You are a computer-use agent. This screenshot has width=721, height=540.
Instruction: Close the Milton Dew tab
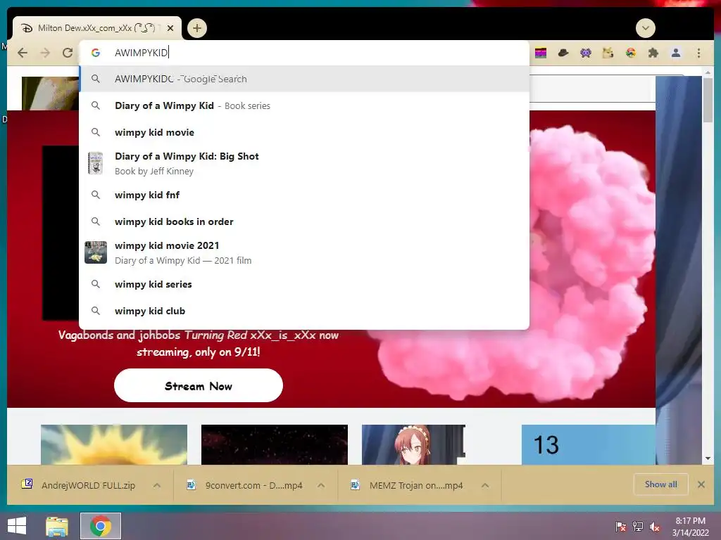tap(170, 28)
